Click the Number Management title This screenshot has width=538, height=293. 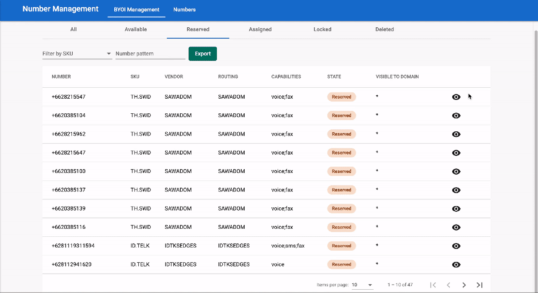61,9
